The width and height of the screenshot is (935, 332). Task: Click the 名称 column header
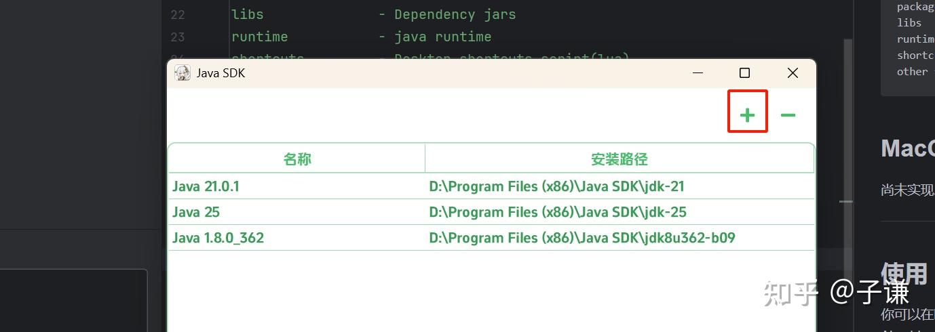tap(297, 159)
